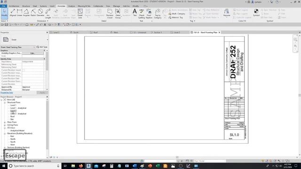Image resolution: width=301 pixels, height=169 pixels.
Task: Expand the Floor Plans tree node
Action: coord(5,122)
